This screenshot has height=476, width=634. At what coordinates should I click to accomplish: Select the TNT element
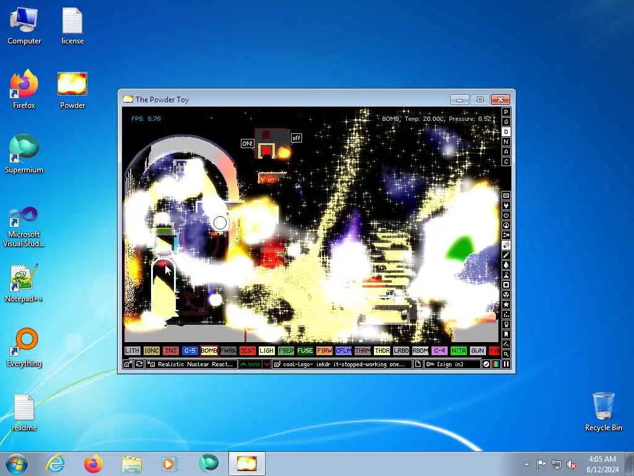click(171, 351)
